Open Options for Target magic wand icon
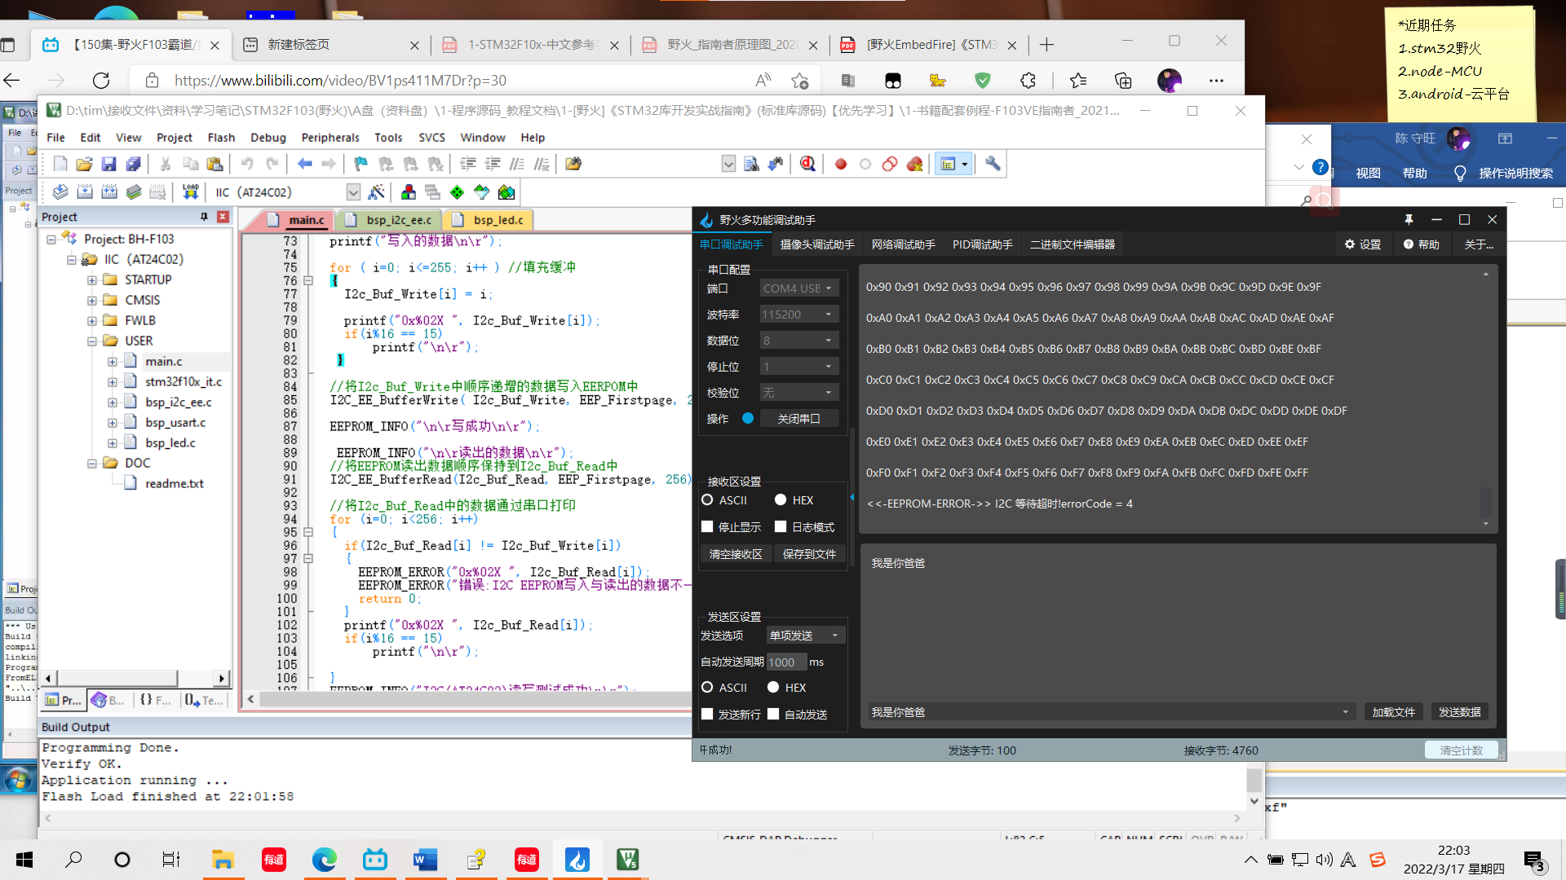The width and height of the screenshot is (1566, 880). tap(376, 192)
